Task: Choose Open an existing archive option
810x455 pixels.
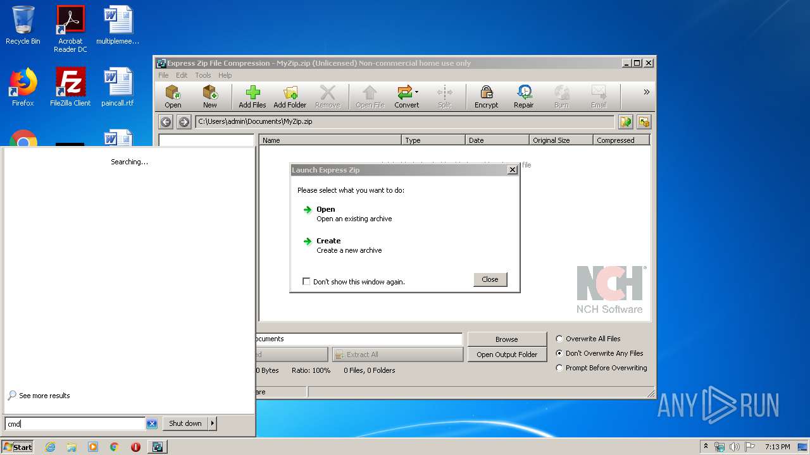Action: (347, 214)
